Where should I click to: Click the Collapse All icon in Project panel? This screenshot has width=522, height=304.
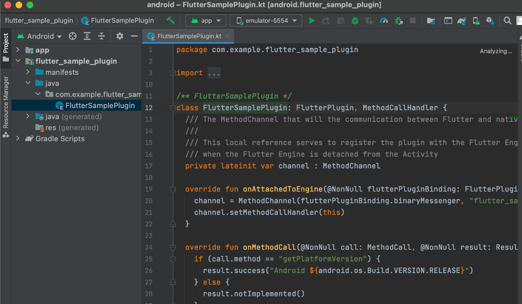[101, 36]
